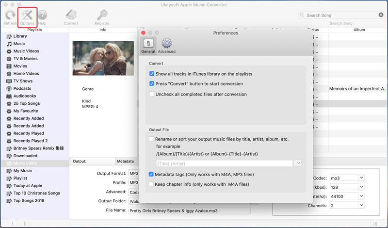
Task: Enable Rename or sort output music files checkbox
Action: (151, 139)
